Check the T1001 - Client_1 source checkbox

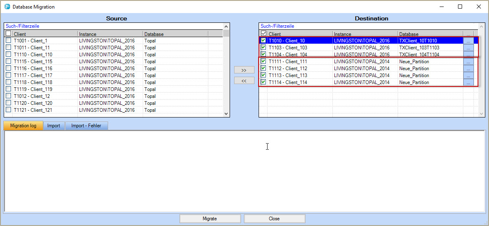[9, 41]
